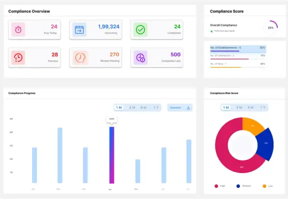
Task: Select 1 M range in Compliance Progress
Action: [119, 107]
